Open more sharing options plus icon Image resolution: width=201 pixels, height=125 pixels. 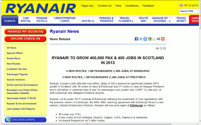click(163, 39)
